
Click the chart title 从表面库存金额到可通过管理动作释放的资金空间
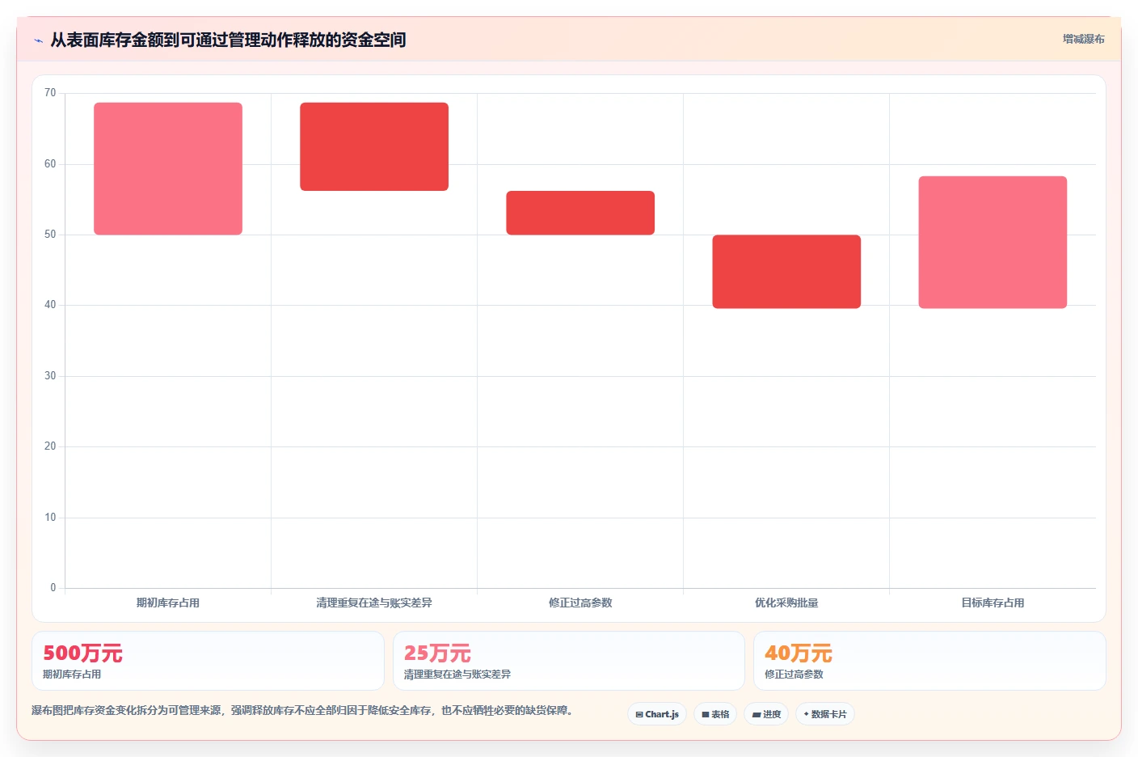(228, 40)
